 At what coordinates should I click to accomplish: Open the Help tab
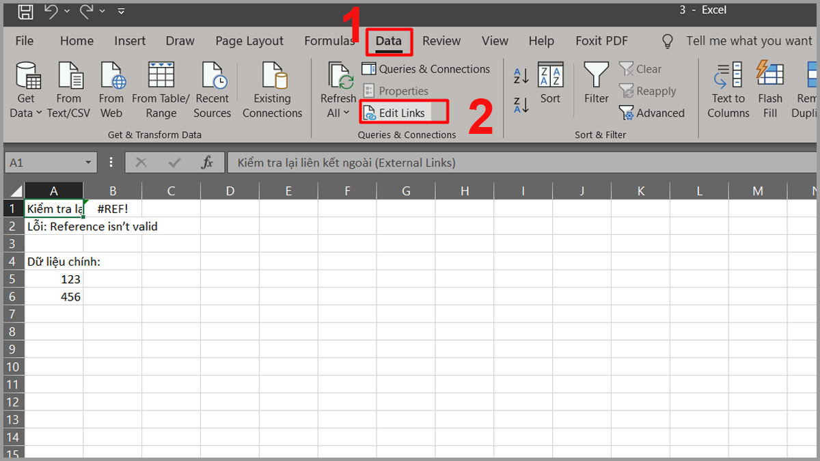click(541, 41)
